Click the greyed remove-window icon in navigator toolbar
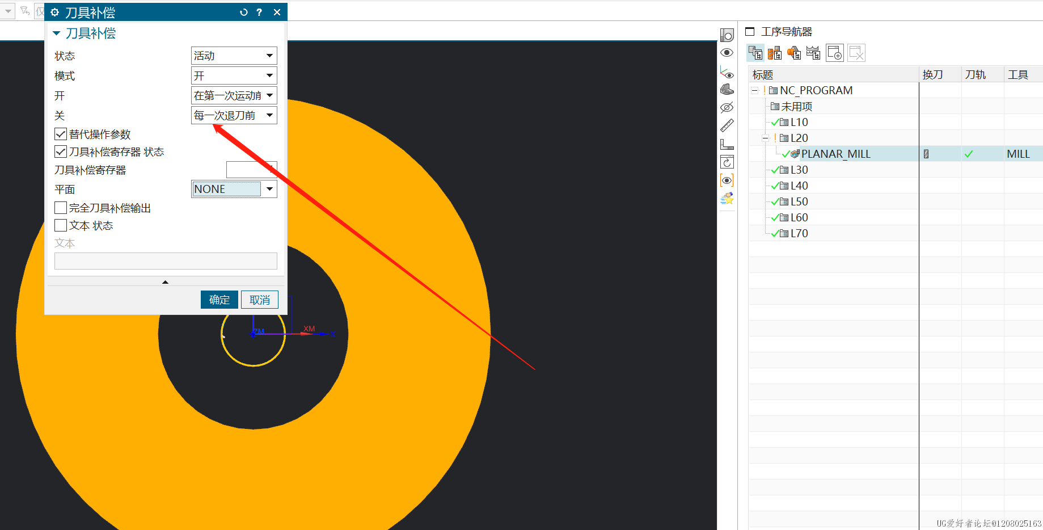 [856, 53]
